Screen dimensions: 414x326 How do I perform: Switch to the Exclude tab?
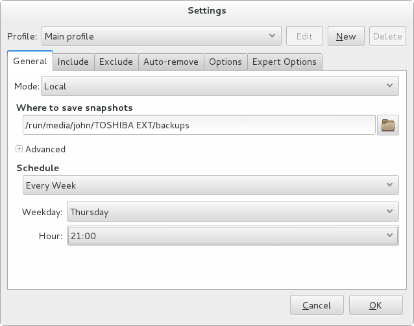116,62
